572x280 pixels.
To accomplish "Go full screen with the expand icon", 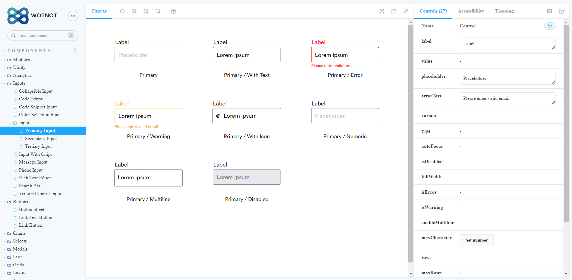I will [x=382, y=11].
